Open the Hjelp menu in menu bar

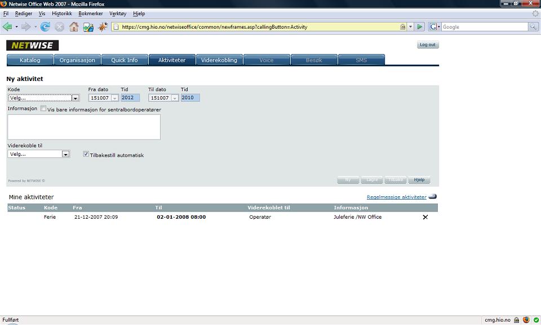139,13
